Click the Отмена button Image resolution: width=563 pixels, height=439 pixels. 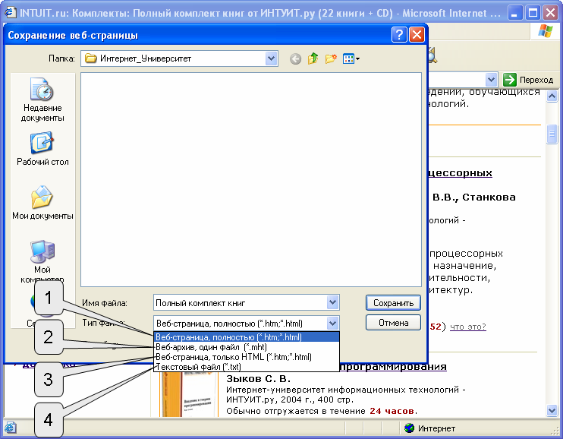(x=393, y=323)
